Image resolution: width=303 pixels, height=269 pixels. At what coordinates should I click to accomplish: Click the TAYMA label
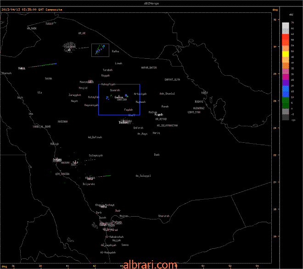click(x=48, y=78)
